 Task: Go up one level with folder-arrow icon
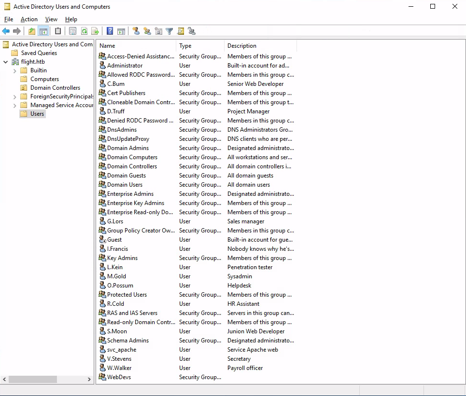coord(32,31)
